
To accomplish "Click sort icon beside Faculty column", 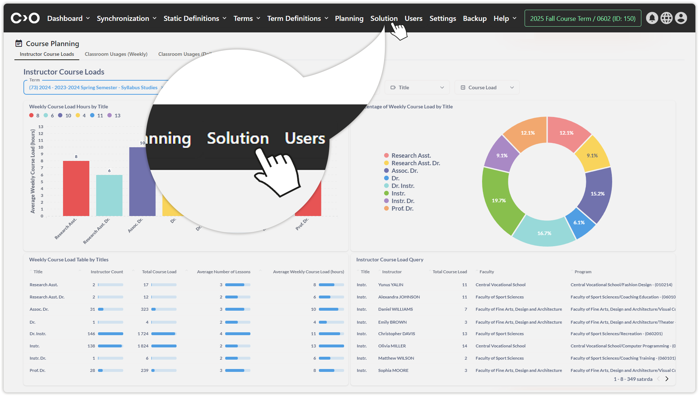I will 477,271.
